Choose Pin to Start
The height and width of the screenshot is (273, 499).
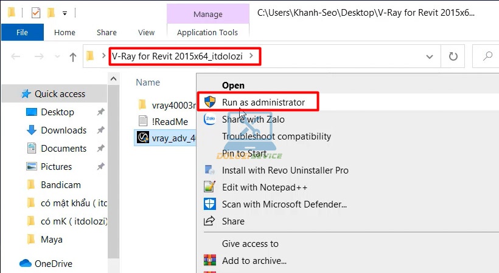pos(245,153)
